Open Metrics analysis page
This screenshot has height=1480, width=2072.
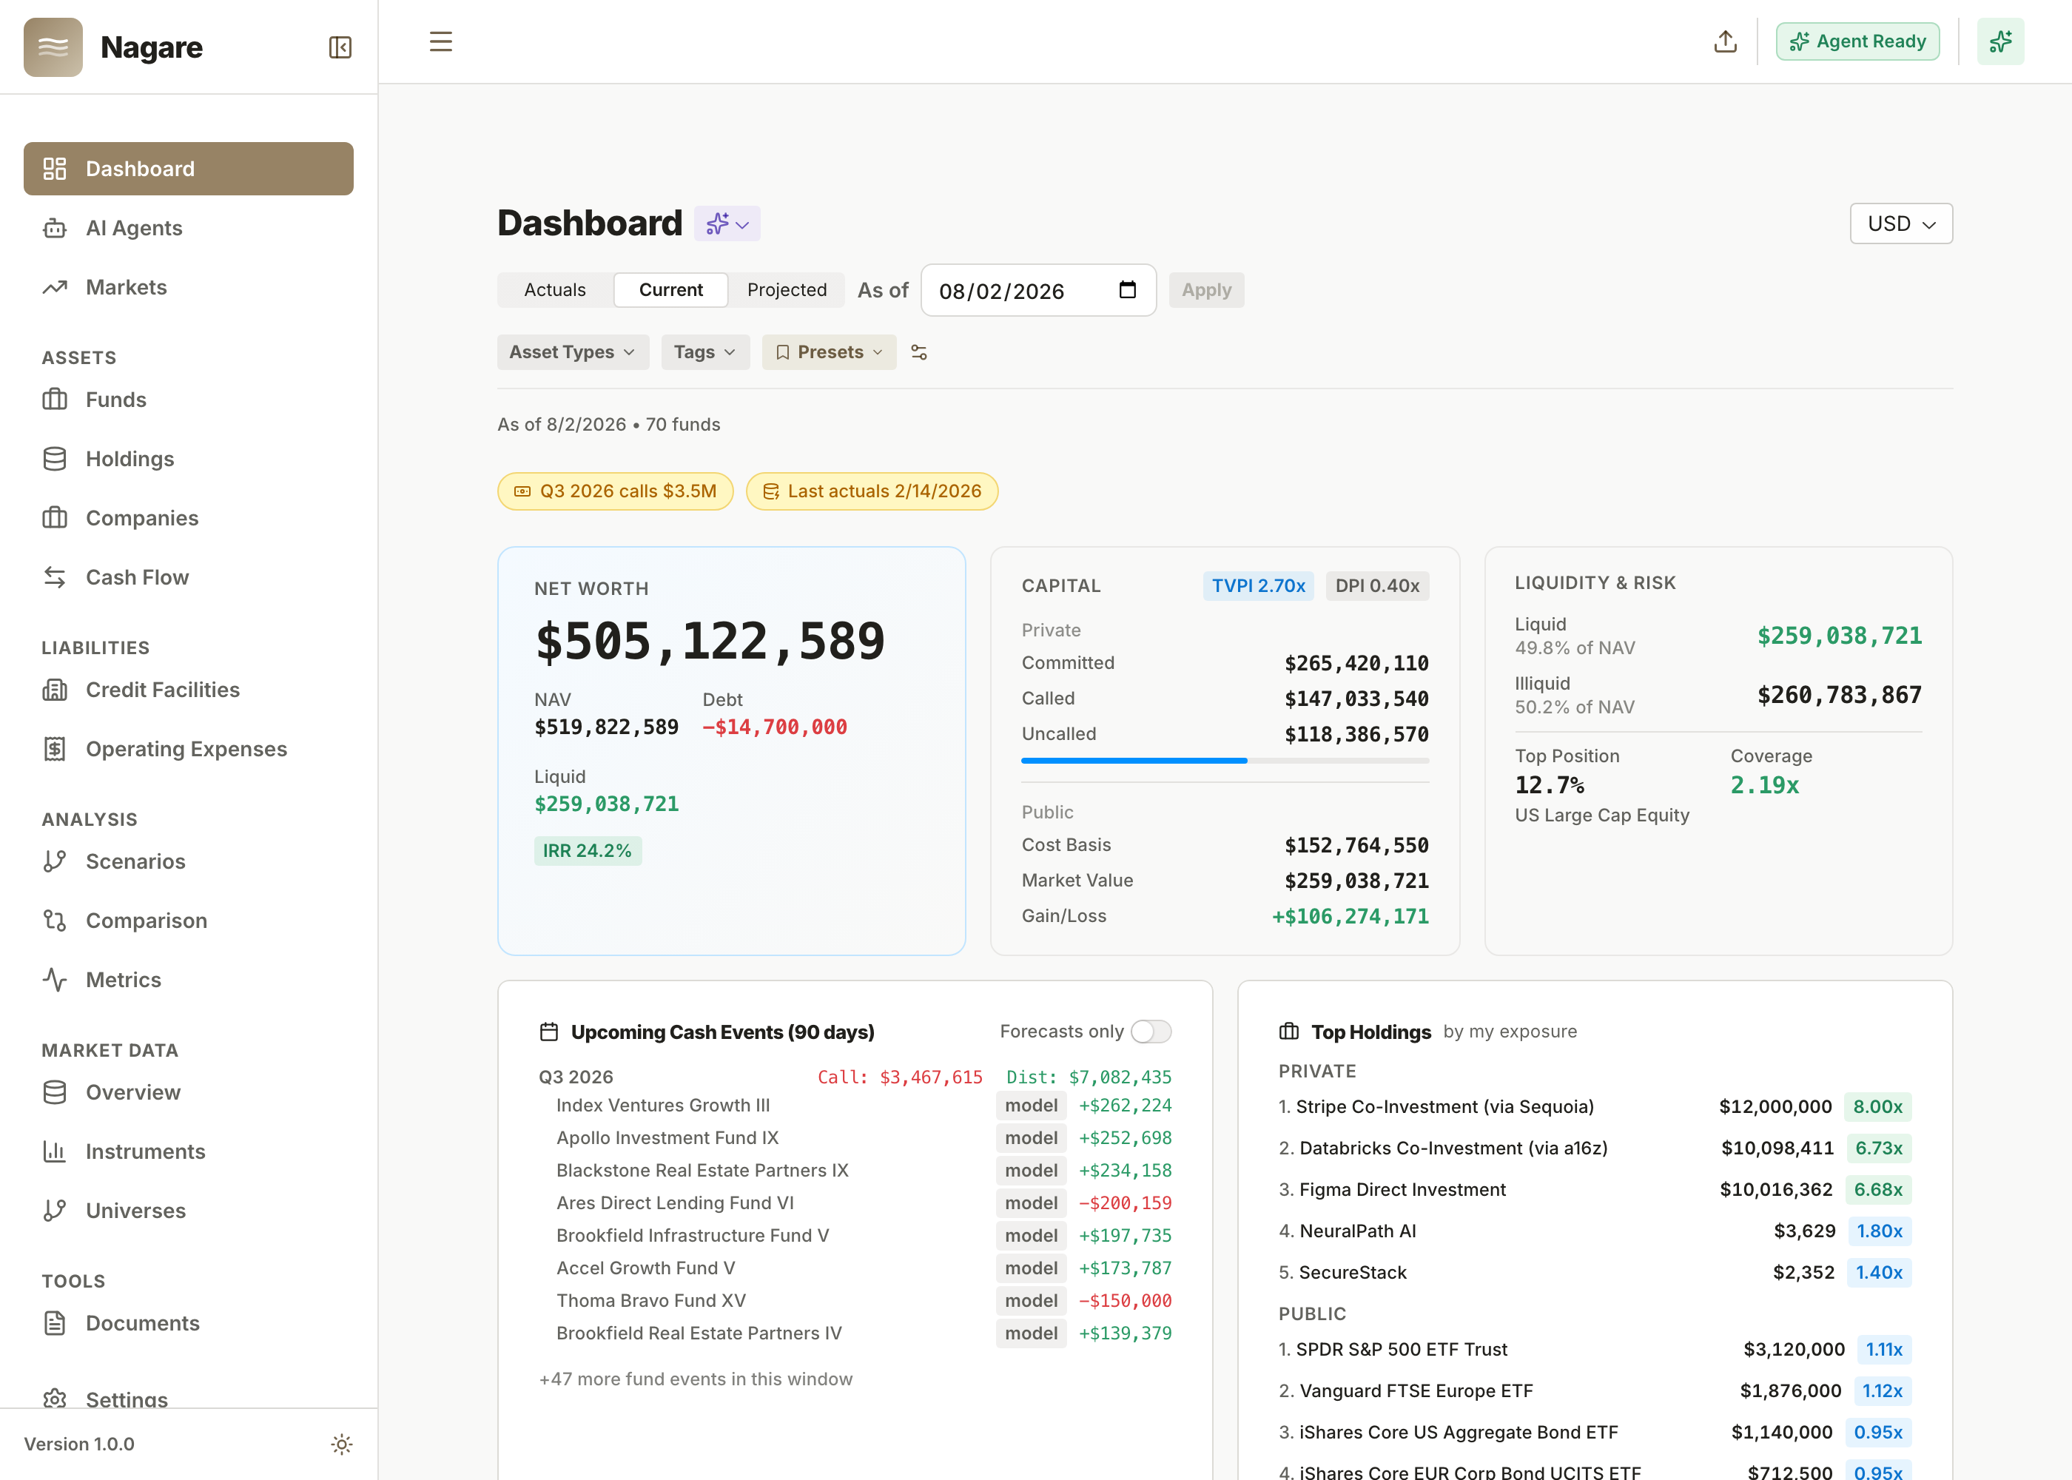(189, 980)
